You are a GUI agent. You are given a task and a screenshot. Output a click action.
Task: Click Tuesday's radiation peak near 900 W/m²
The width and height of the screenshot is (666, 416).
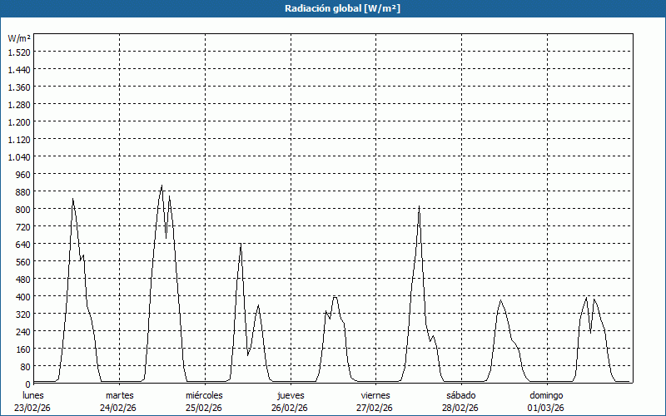point(162,186)
